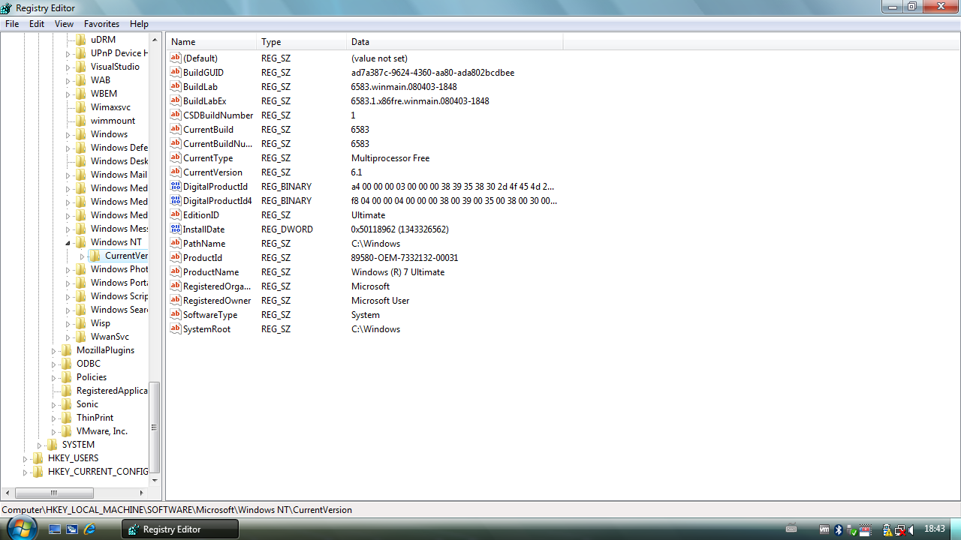The width and height of the screenshot is (961, 540).
Task: Click the string icon beside RegisteredOwner
Action: coord(176,301)
